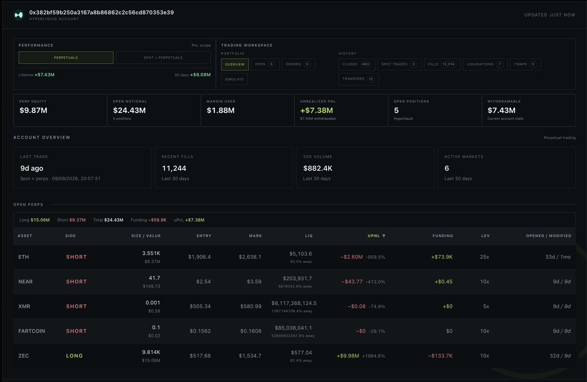Viewport: 587px width, 382px height.
Task: Show the Orders tab
Action: tap(298, 64)
